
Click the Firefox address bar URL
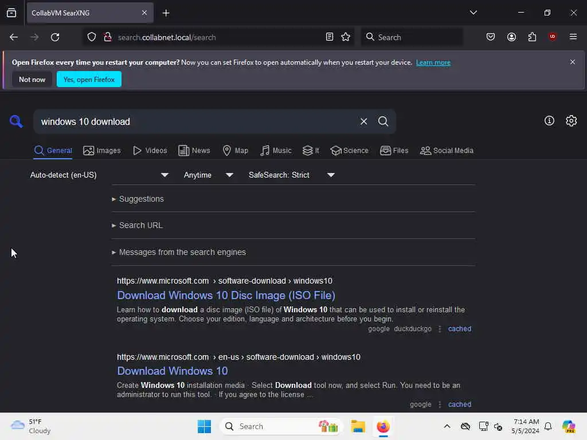coord(219,37)
